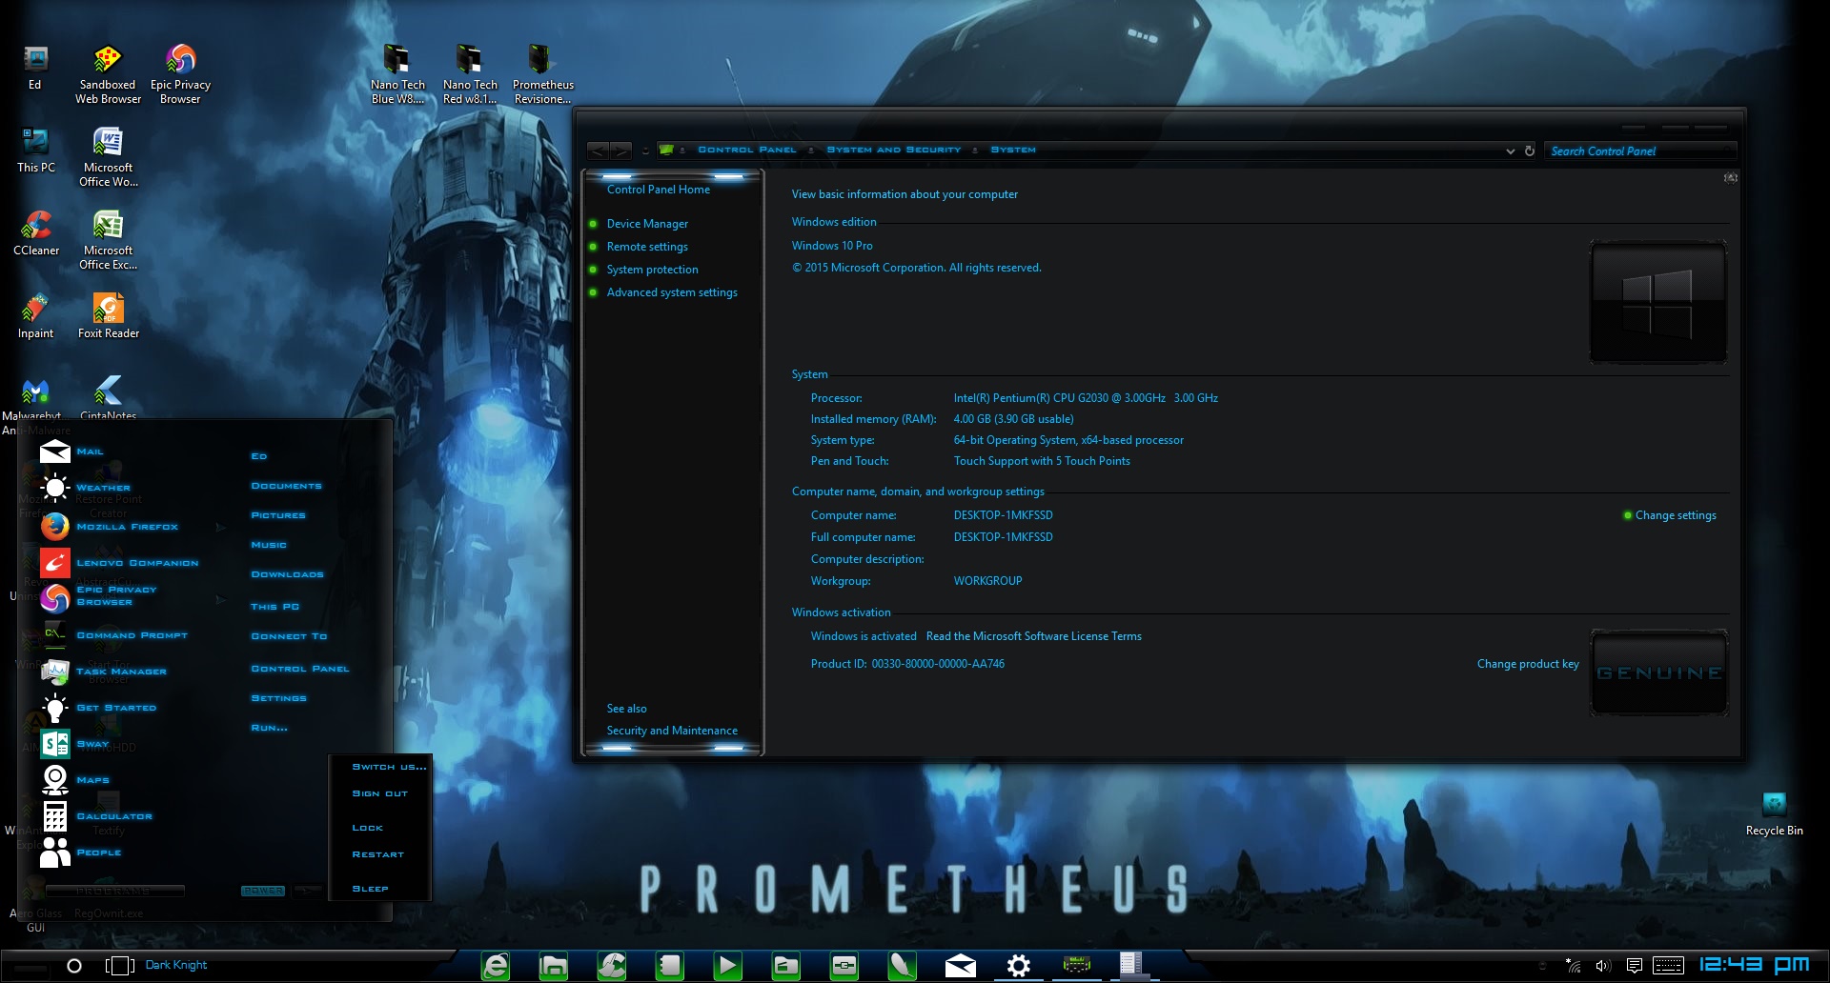The image size is (1830, 983).
Task: Expand breadcrumb arrow after Control Panel
Action: pyautogui.click(x=811, y=150)
